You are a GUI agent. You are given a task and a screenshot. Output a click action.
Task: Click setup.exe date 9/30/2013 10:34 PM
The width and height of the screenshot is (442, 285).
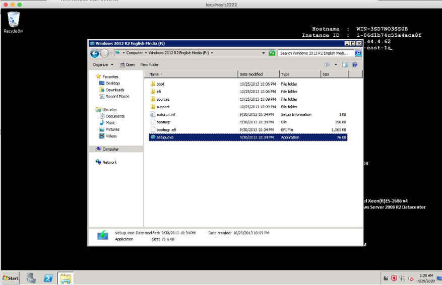tap(257, 137)
